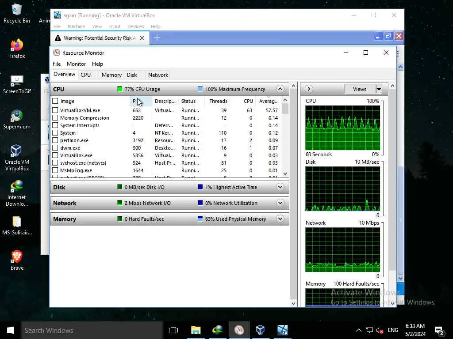Open the Action Center notifications icon

(439, 331)
